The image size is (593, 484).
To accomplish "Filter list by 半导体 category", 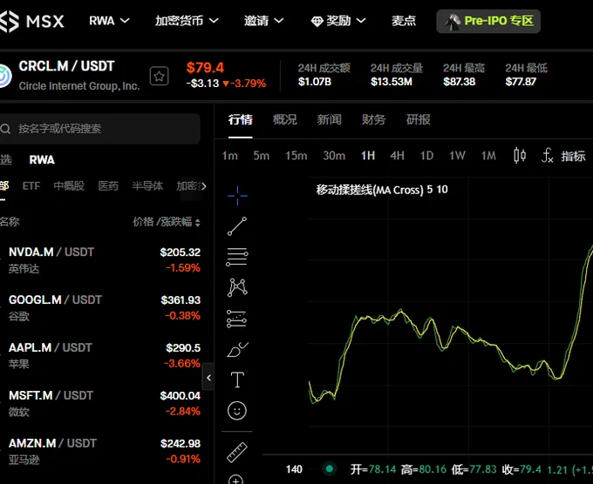I will pyautogui.click(x=147, y=185).
